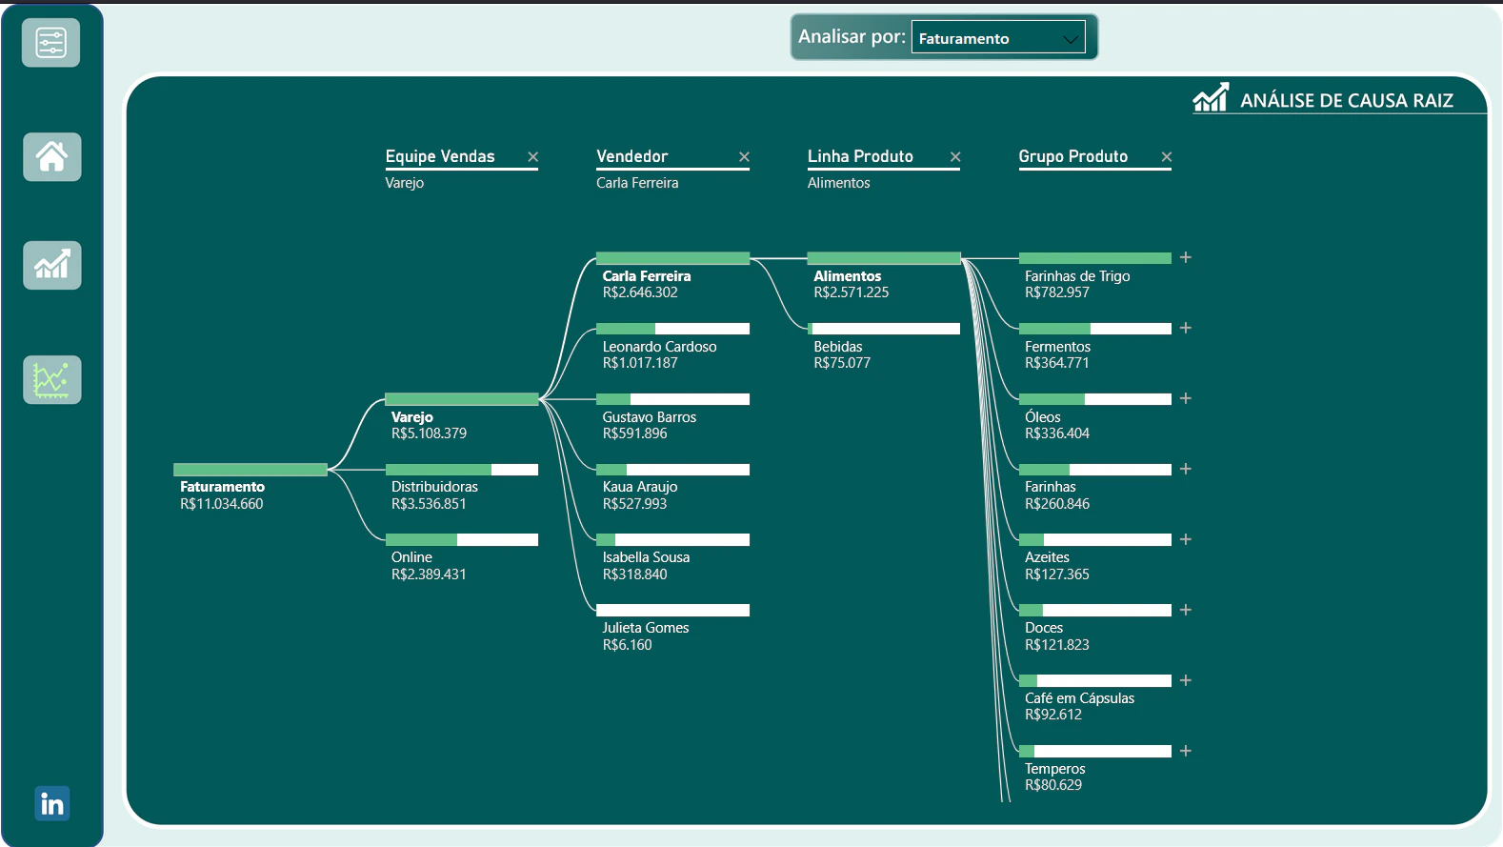The height and width of the screenshot is (847, 1503).
Task: Expand the Temperos node plus icon
Action: pos(1186,751)
